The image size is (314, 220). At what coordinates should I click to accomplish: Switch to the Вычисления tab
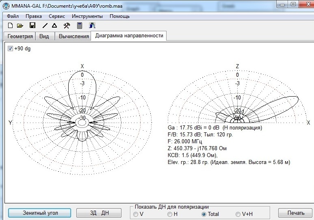click(x=74, y=36)
